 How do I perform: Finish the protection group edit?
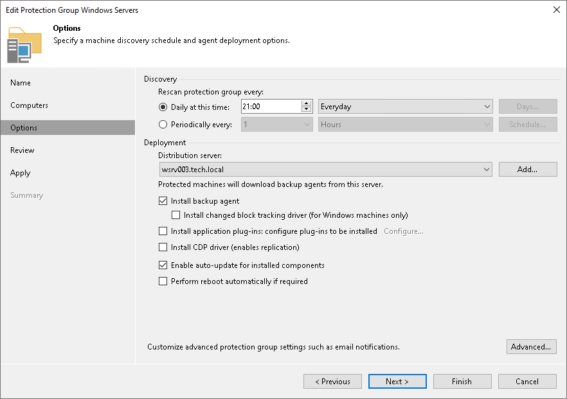click(462, 381)
